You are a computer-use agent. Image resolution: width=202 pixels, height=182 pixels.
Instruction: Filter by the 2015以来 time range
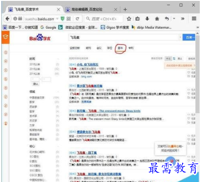point(35,69)
